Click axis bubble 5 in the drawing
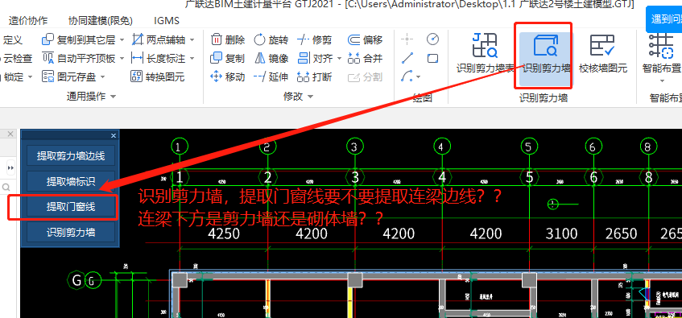The width and height of the screenshot is (682, 318). click(528, 147)
